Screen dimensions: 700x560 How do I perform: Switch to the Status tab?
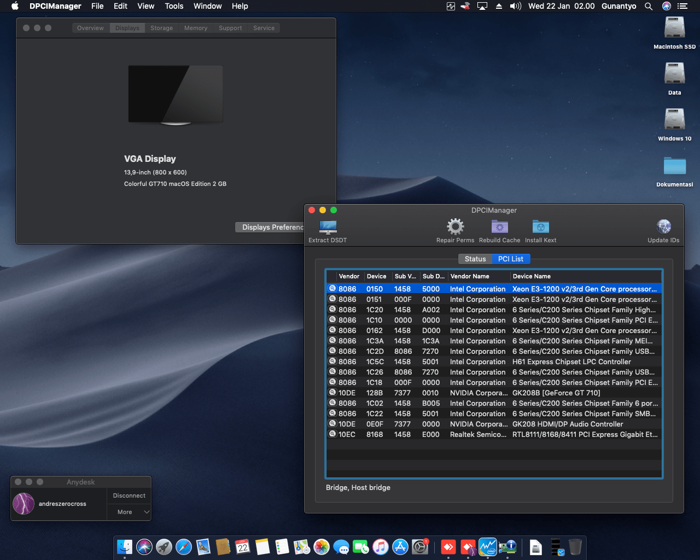pyautogui.click(x=475, y=259)
